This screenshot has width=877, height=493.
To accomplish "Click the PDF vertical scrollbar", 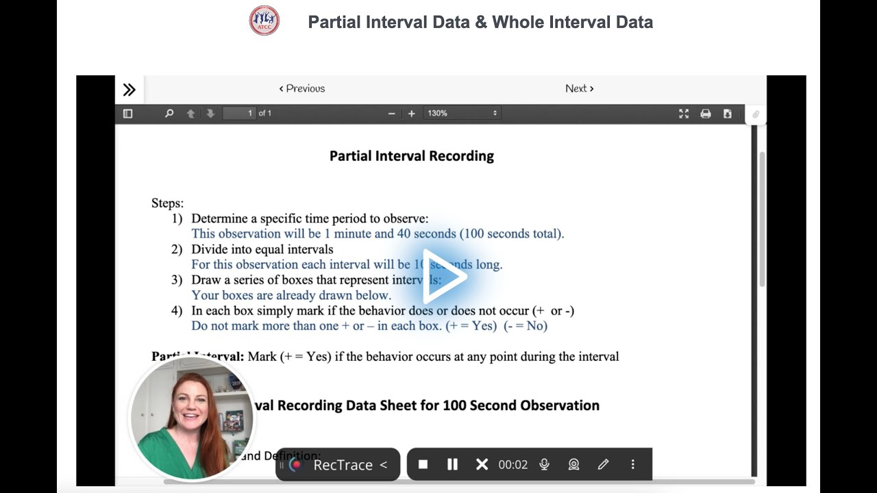I will [x=761, y=219].
